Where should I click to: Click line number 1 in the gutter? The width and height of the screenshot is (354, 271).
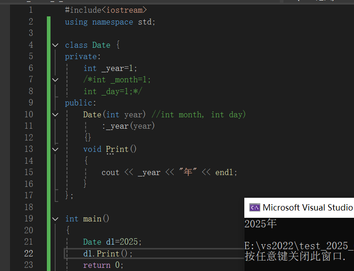31,10
